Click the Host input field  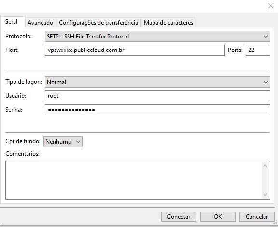pyautogui.click(x=135, y=50)
